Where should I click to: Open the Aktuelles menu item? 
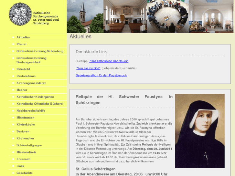pyautogui.click(x=23, y=37)
